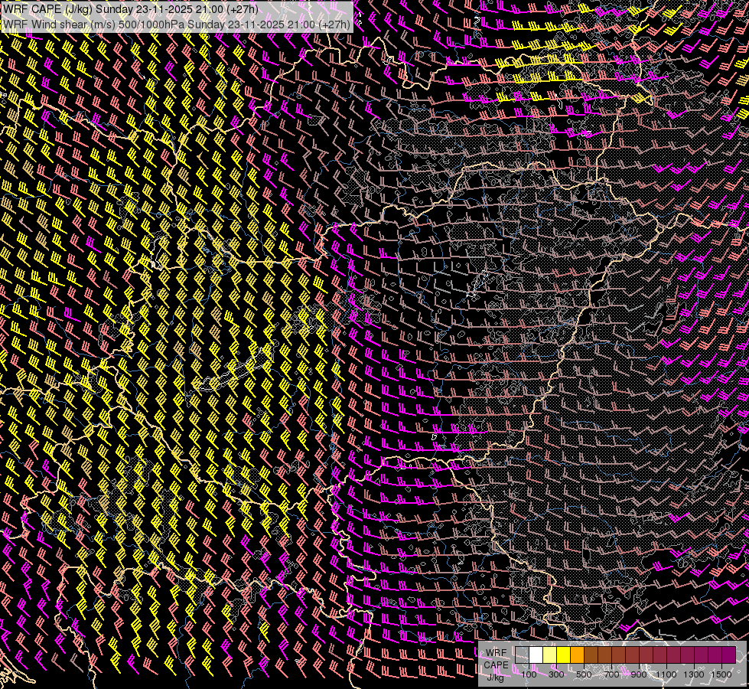The height and width of the screenshot is (689, 749).
Task: Click the brown swatch right of orange
Action: 591,655
